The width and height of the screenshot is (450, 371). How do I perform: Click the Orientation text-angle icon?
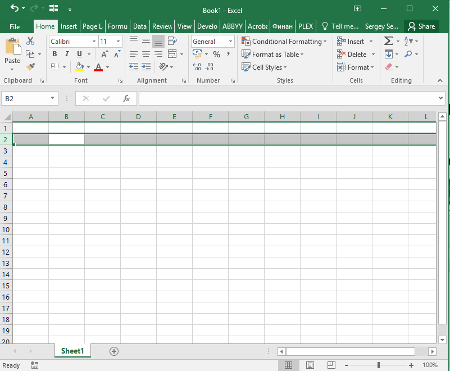pos(163,67)
